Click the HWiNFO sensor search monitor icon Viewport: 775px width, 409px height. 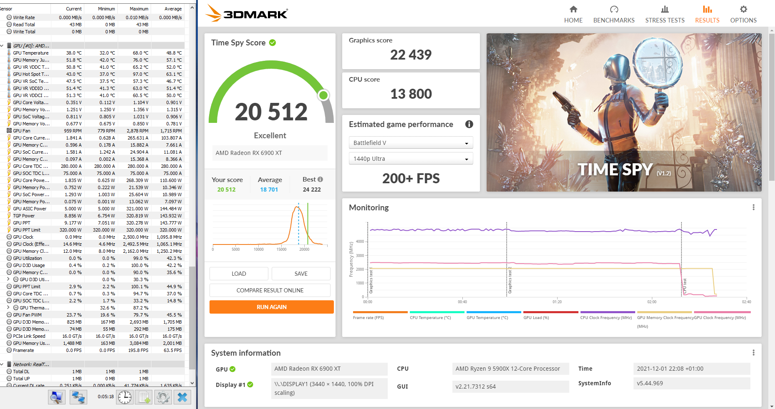tap(56, 397)
